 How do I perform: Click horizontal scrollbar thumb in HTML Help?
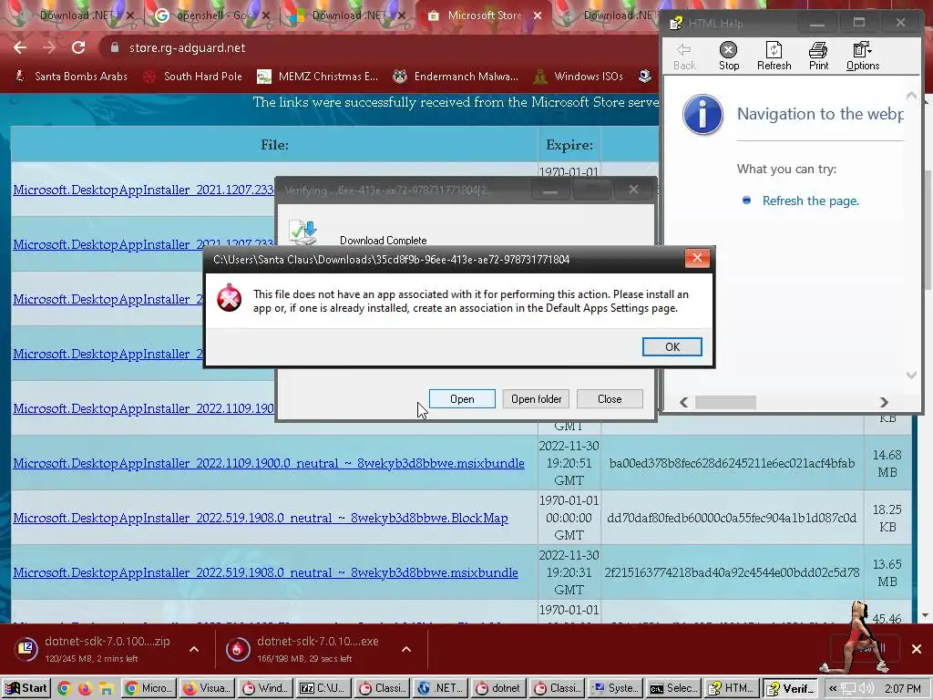click(725, 402)
